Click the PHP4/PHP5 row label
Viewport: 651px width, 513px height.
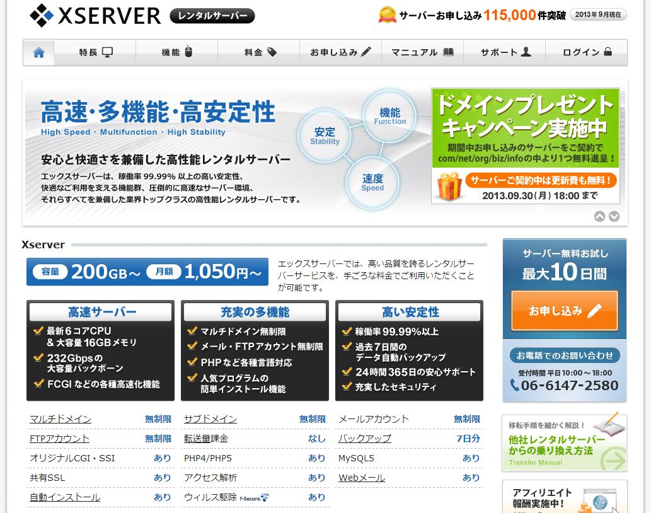(208, 458)
